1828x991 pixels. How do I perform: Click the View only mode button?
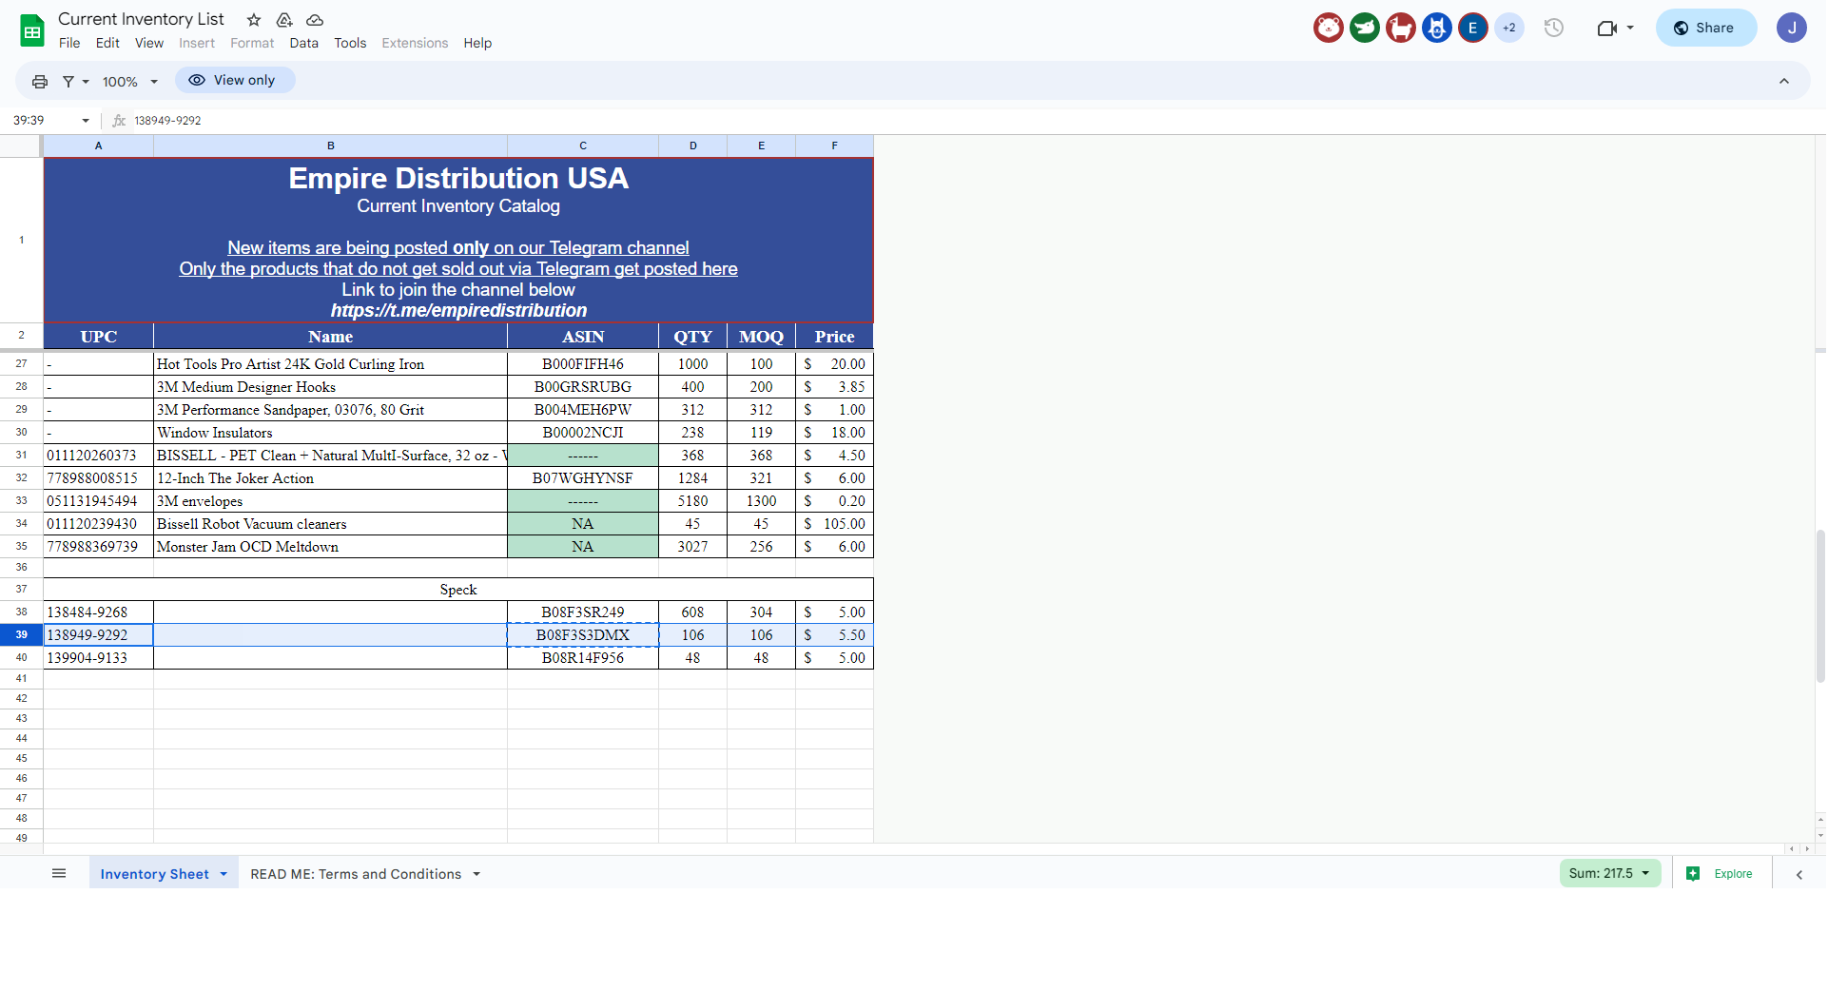coord(235,80)
